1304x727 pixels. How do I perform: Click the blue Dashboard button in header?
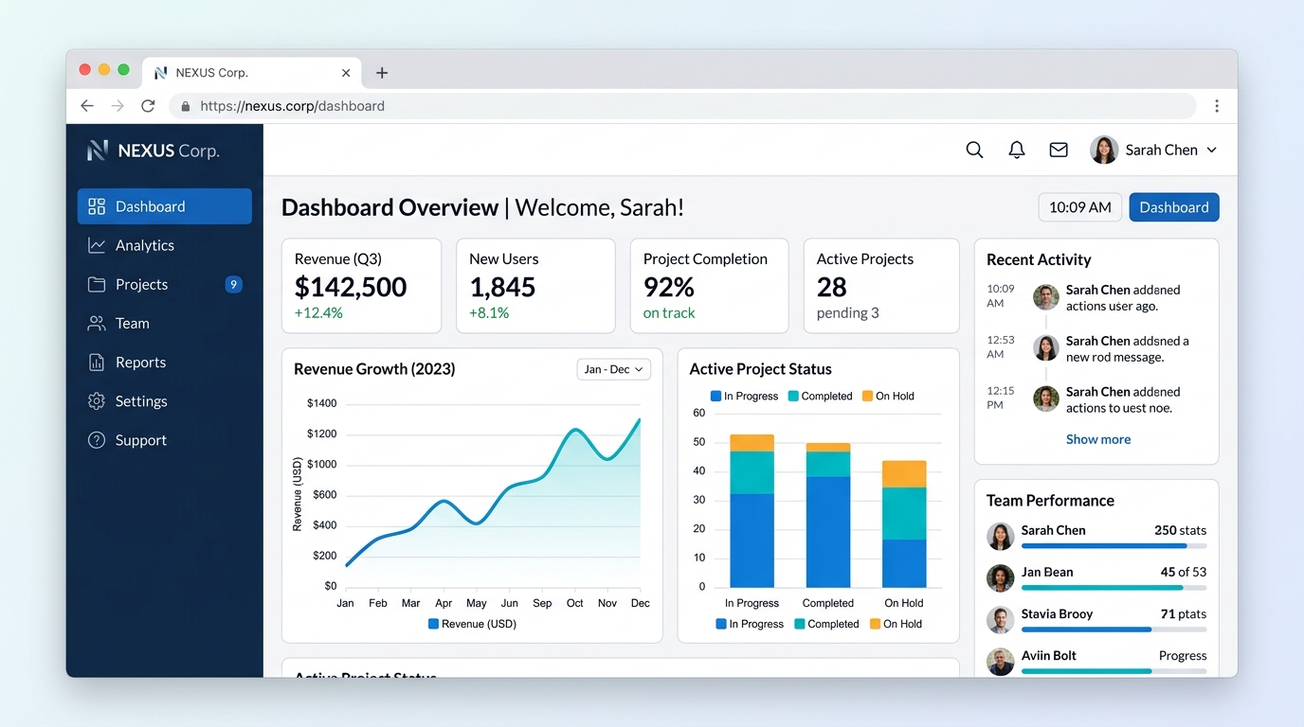(1174, 207)
